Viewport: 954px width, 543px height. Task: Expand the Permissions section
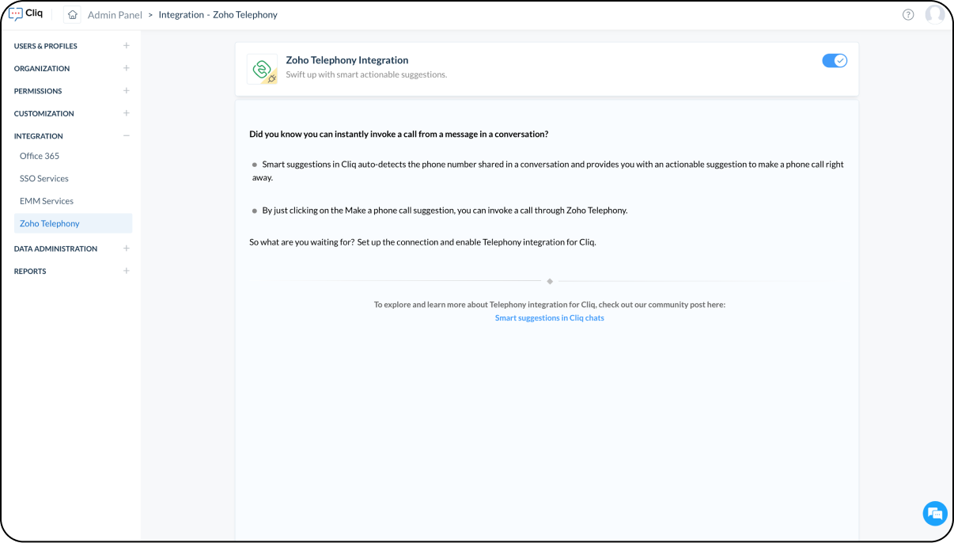pos(126,90)
